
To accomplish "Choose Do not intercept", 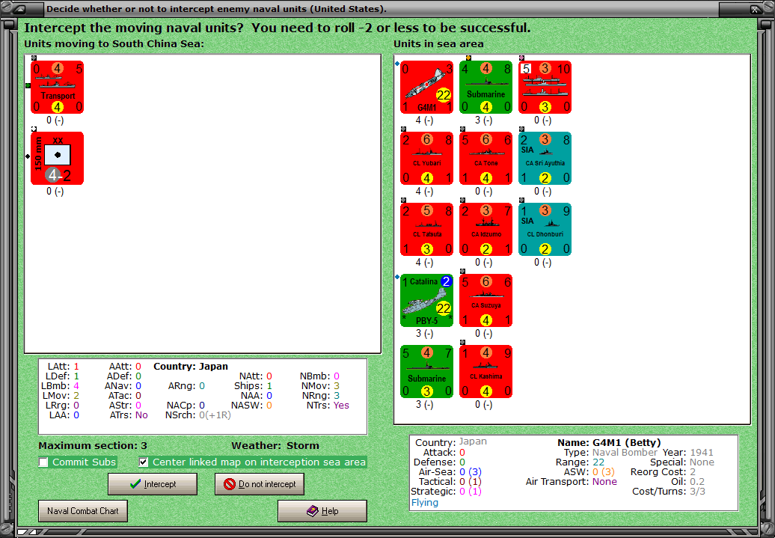I will [260, 484].
